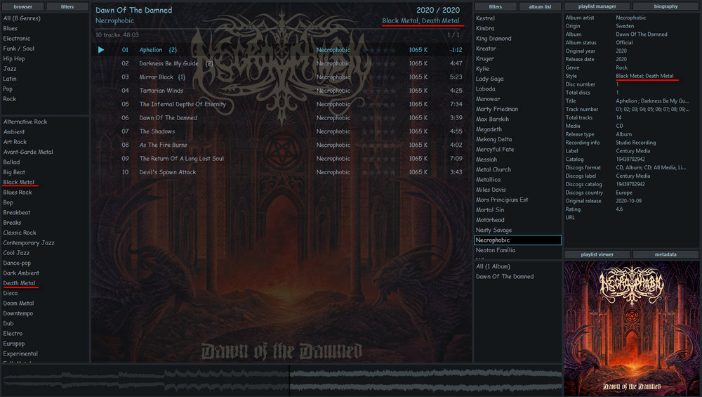Screen dimensions: 702x397
Task: Open the metadata tab
Action: (x=665, y=254)
